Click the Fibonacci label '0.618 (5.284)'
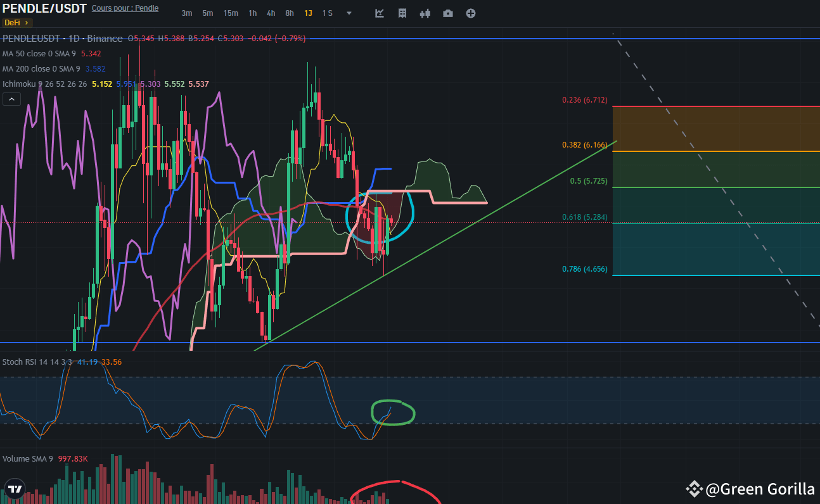The image size is (820, 504). [x=584, y=218]
